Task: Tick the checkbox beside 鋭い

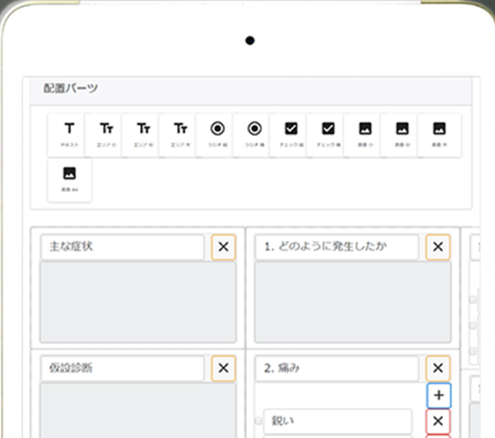Action: click(258, 421)
